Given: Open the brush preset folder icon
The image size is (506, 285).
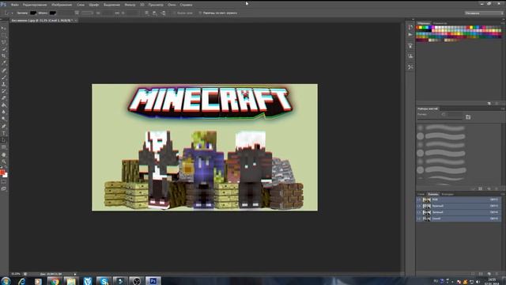Looking at the screenshot, I should [468, 117].
